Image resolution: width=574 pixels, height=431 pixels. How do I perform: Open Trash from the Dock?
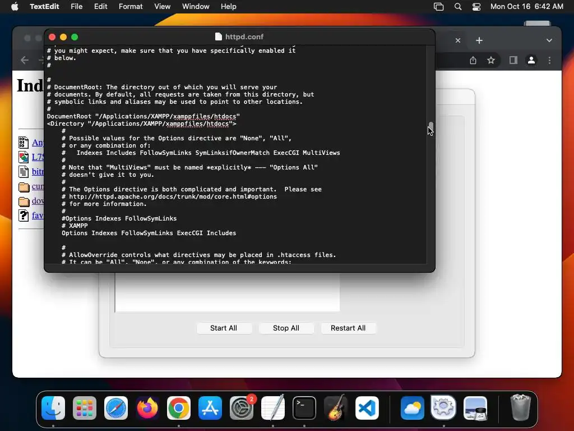[x=520, y=407]
